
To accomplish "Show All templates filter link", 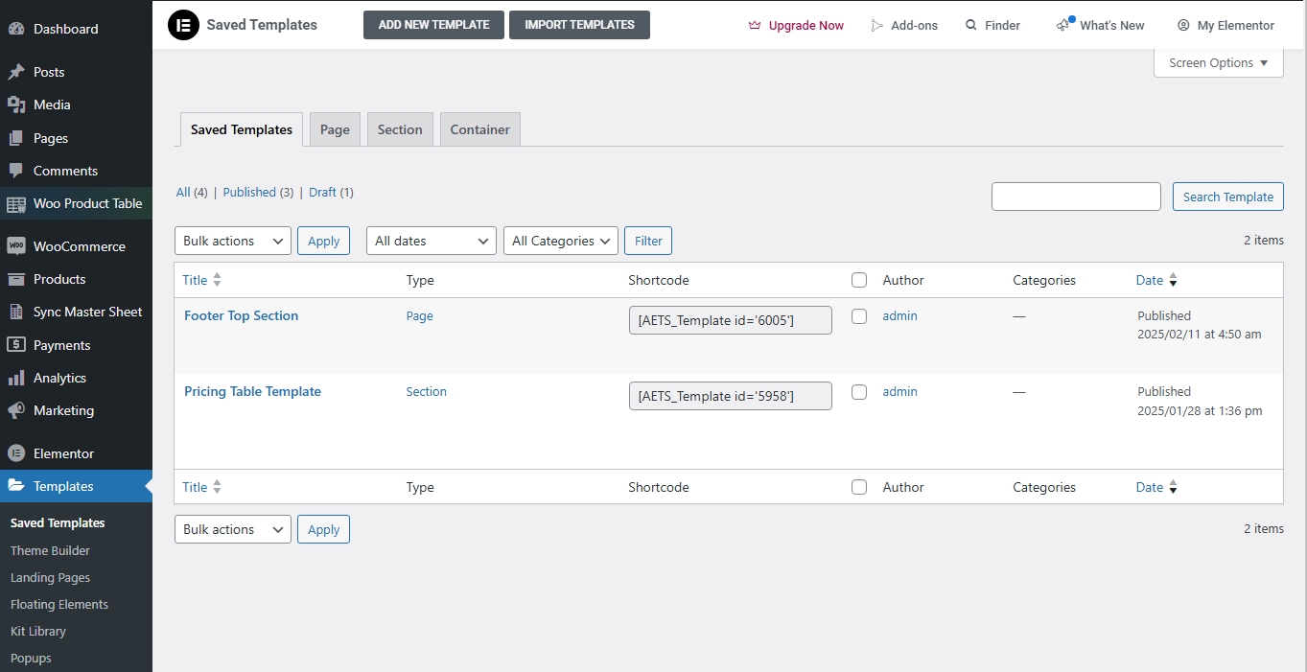I will click(183, 192).
